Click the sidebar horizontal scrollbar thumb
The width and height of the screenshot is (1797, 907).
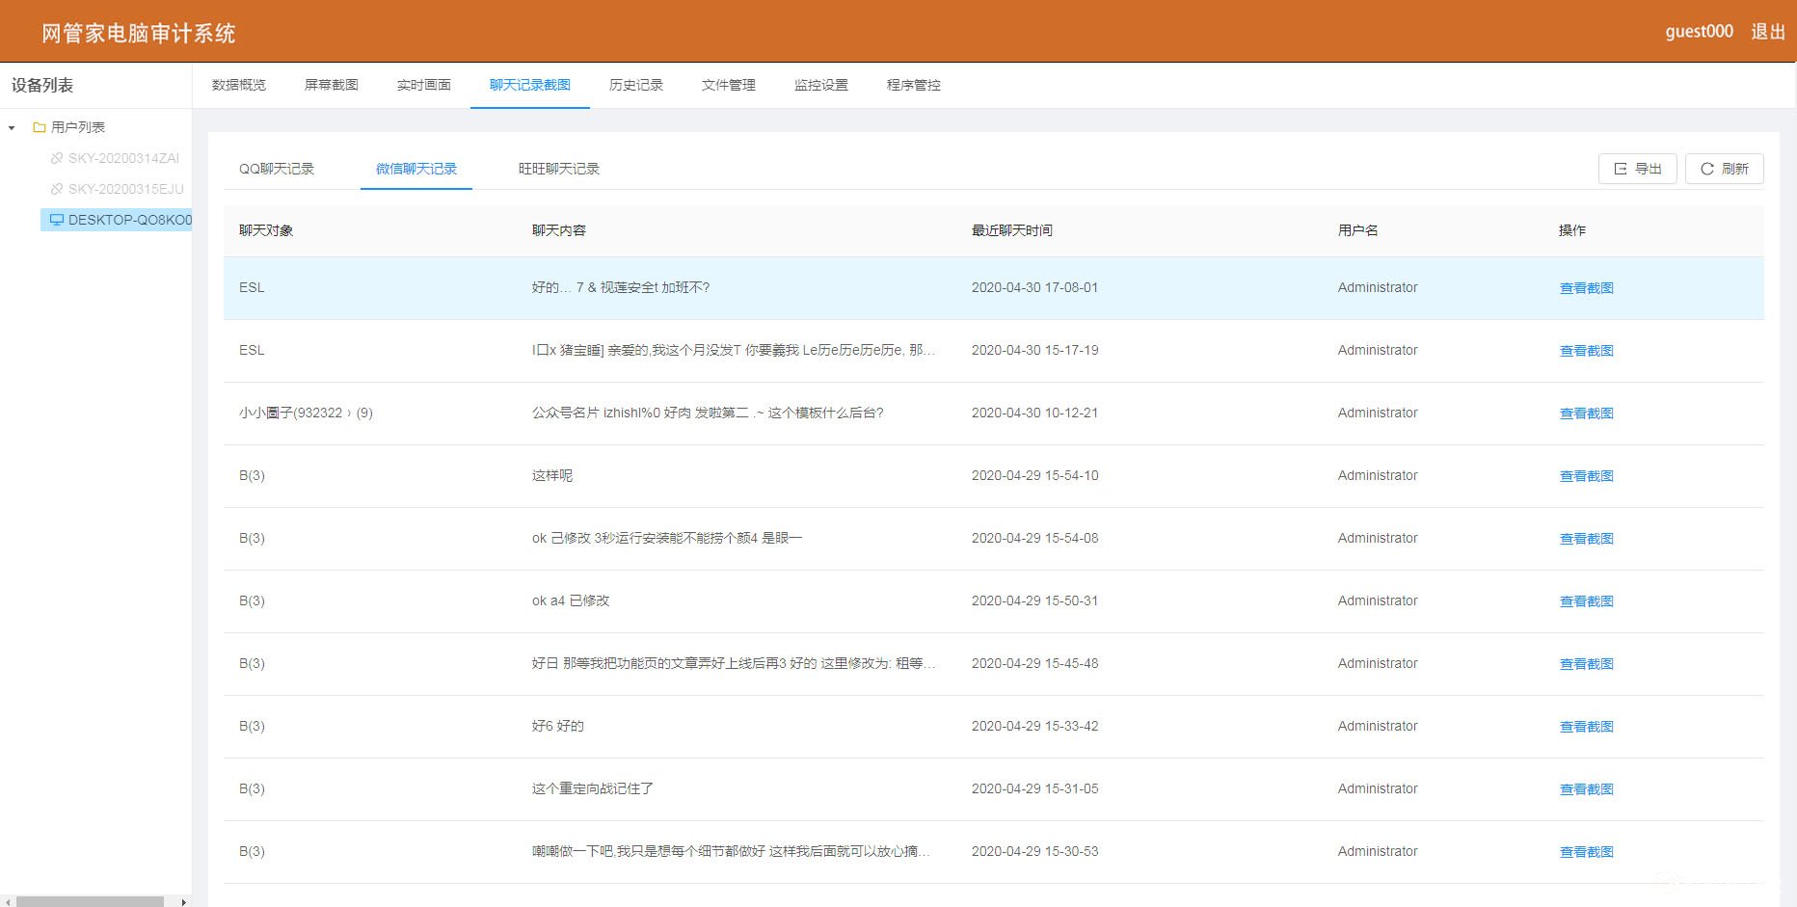click(90, 902)
